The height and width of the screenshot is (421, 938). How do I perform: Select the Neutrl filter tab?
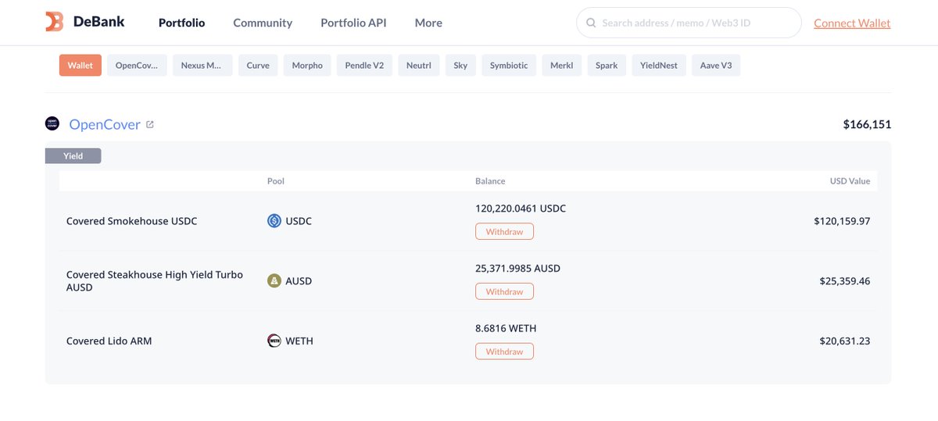pos(419,66)
